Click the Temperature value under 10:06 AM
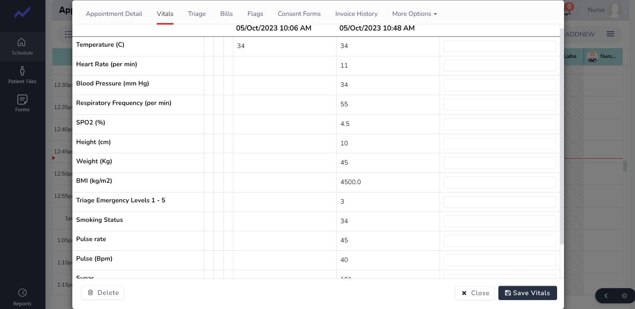This screenshot has height=309, width=635. click(241, 46)
